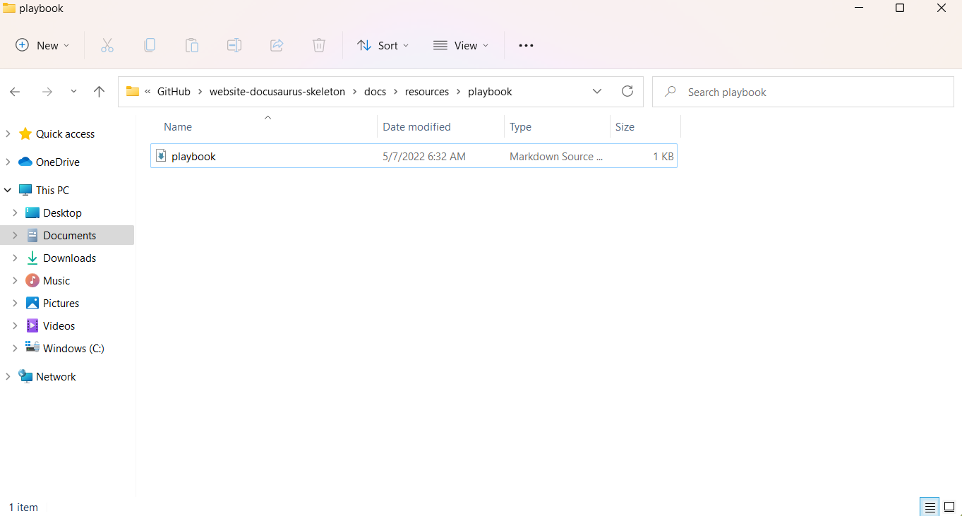Expand the Quick access tree node
Screen dimensions: 962x516
pyautogui.click(x=8, y=133)
